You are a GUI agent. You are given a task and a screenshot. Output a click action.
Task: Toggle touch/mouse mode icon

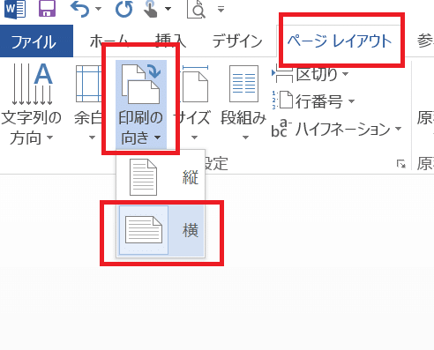tap(151, 9)
